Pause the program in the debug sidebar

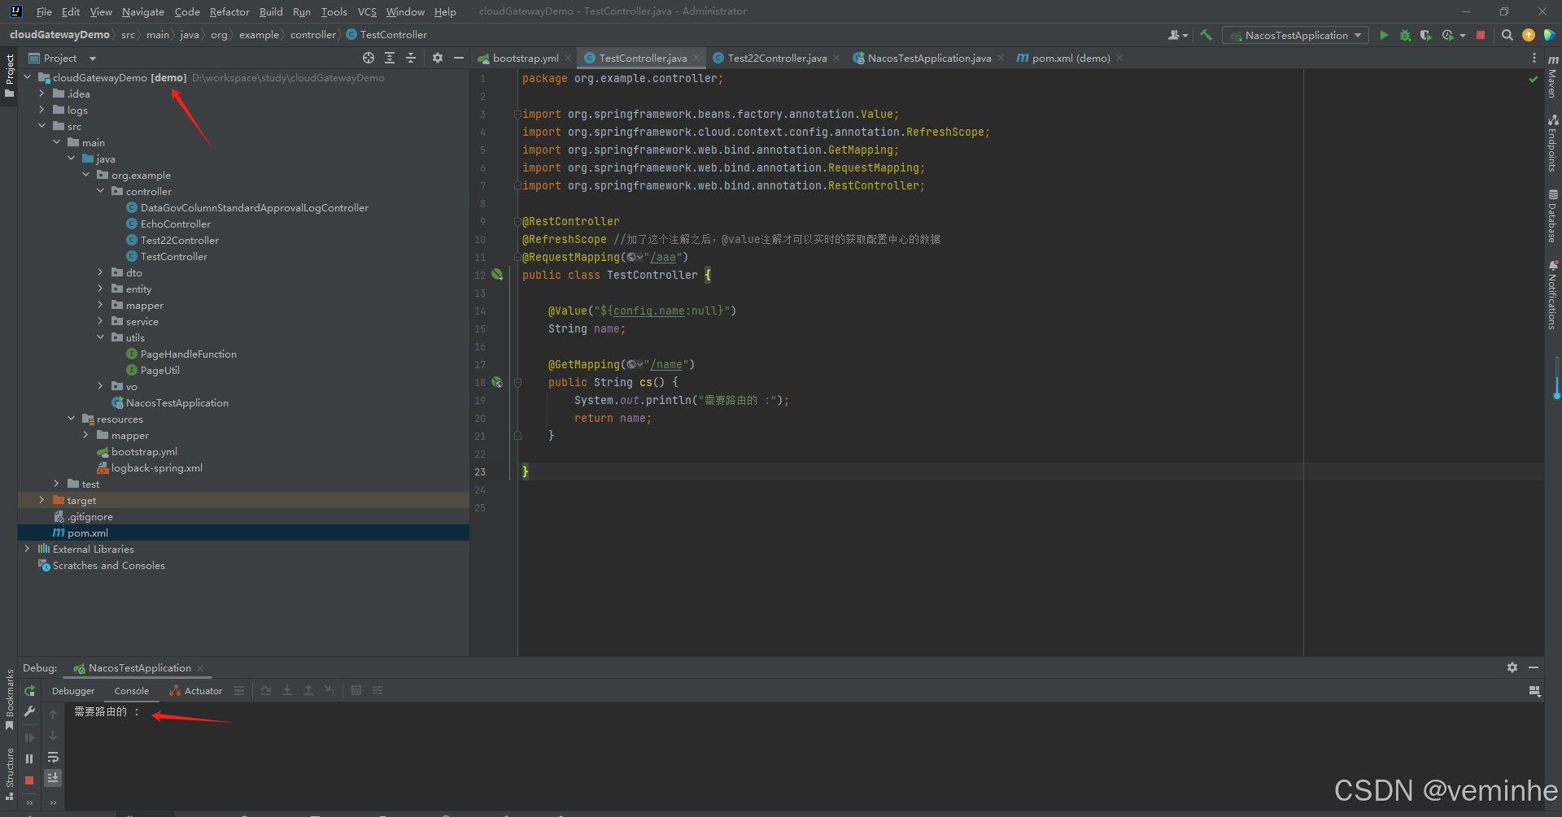click(x=29, y=758)
